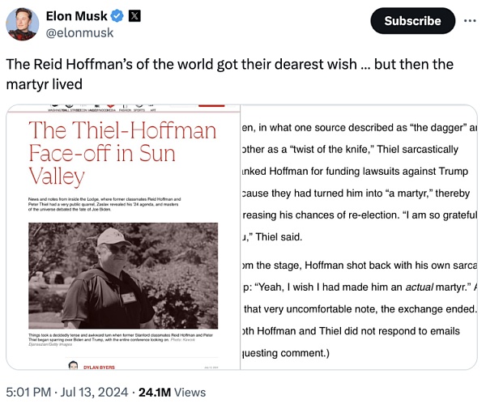Click the tweet text about Reid Hoffman

coord(231,73)
